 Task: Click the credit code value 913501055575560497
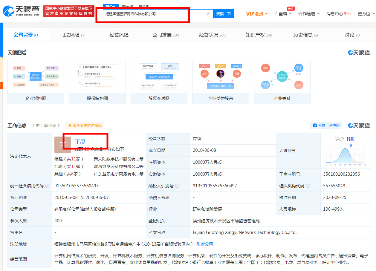click(x=77, y=186)
